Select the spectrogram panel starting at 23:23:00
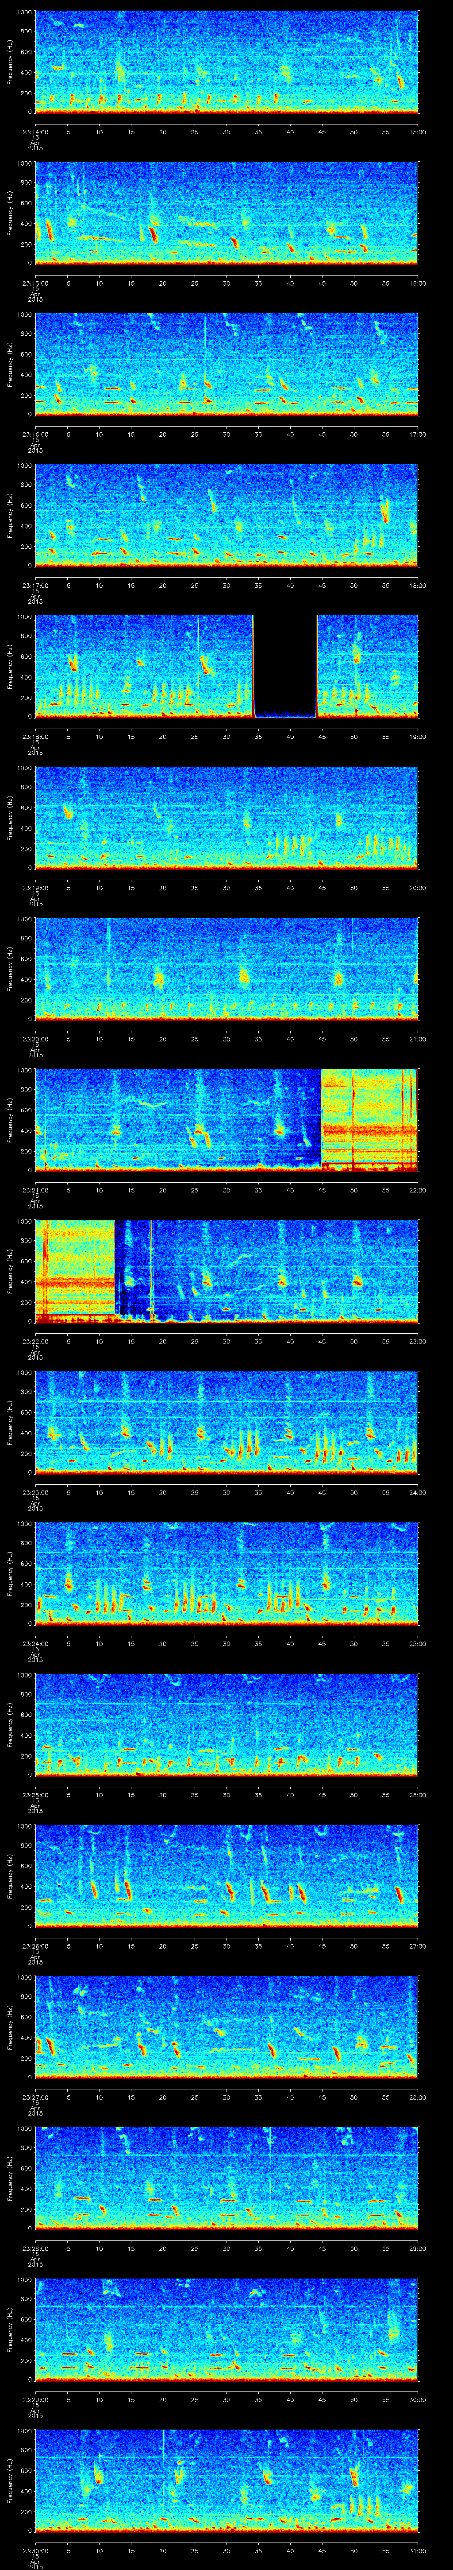The image size is (453, 2570). click(227, 1423)
